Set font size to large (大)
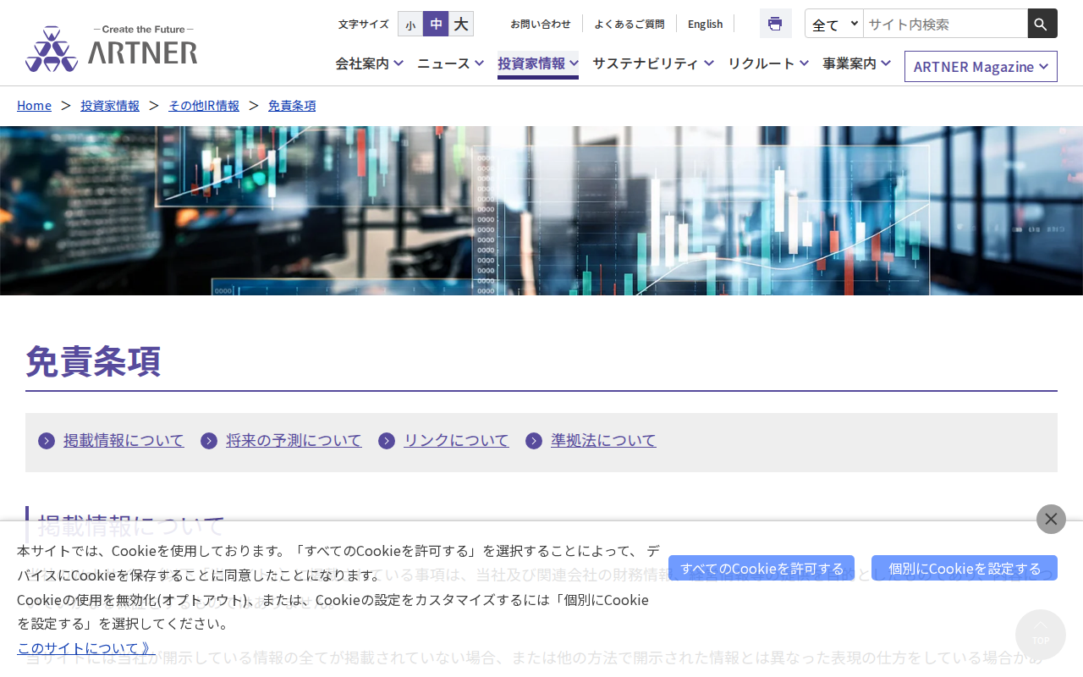This screenshot has height=677, width=1083. 461,24
